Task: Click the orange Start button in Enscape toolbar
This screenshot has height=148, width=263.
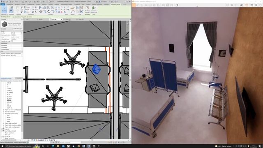Action: tap(134, 5)
